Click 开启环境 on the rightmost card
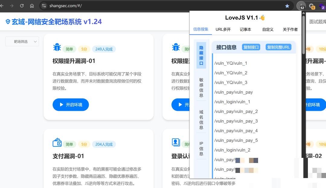Viewport: 326px width, 188px height. [x=316, y=105]
